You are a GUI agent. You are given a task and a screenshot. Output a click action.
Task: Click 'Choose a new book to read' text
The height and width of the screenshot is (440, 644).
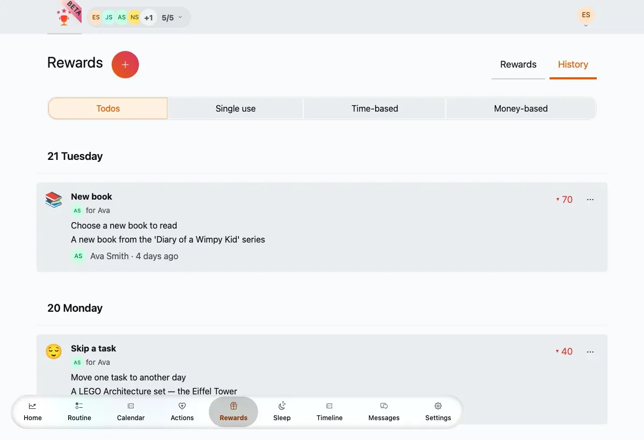pos(124,225)
